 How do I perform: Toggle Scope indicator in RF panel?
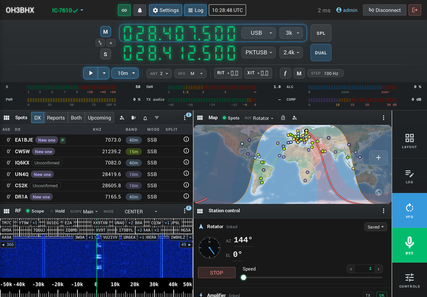point(35,211)
